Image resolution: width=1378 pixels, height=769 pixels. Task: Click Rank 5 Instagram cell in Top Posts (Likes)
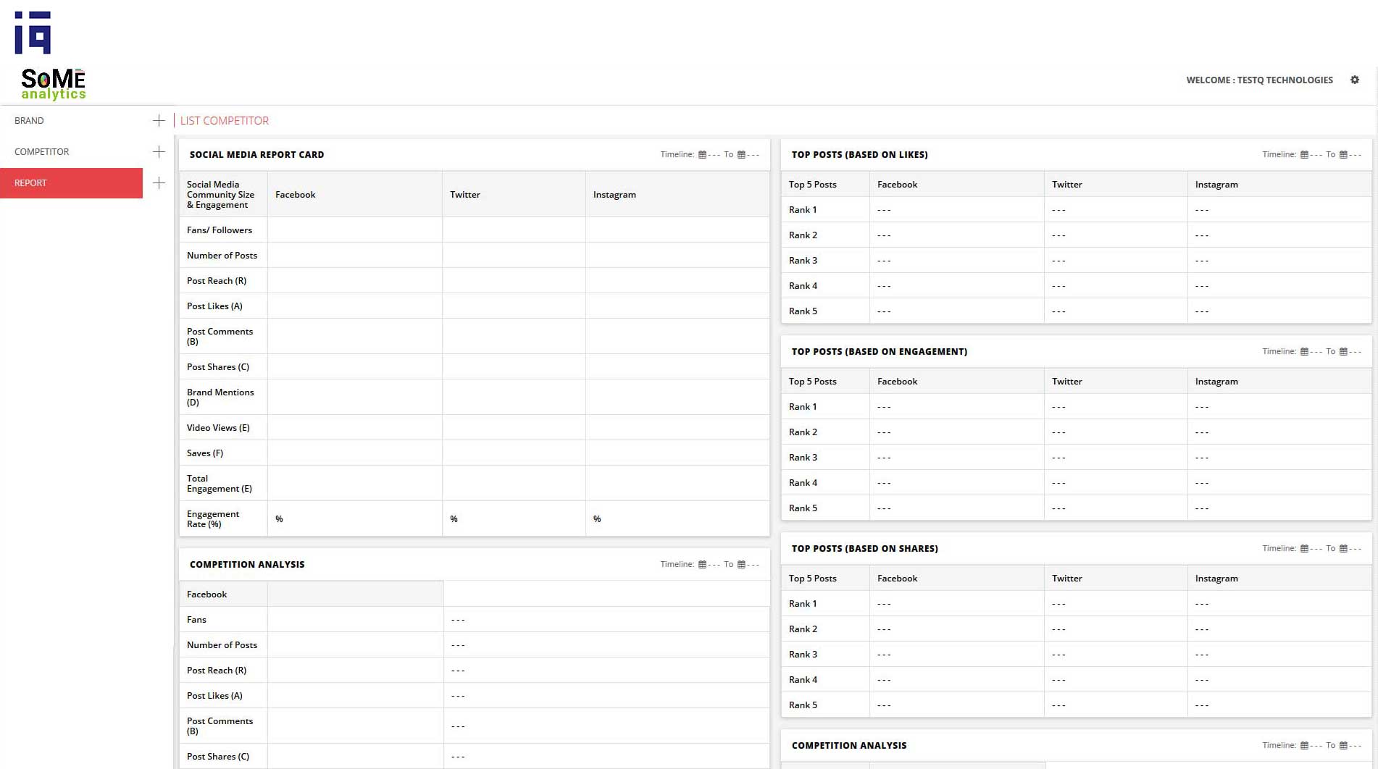pos(1279,311)
